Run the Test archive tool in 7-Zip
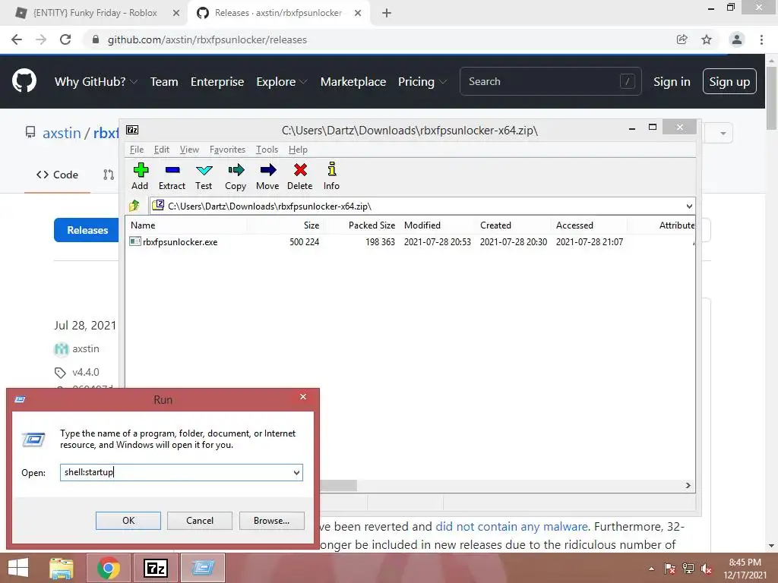Screen dimensions: 778x583 (204, 176)
